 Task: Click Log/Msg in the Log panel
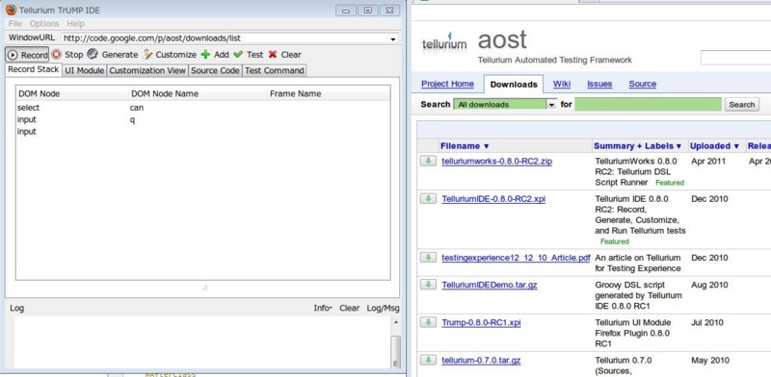coord(383,309)
